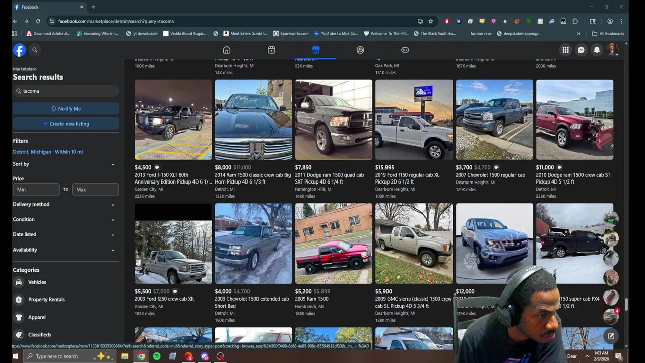Open the YouTube to Mp3 bookmark

tap(336, 34)
